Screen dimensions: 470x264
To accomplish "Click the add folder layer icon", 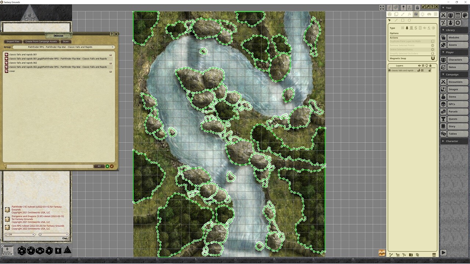I will click(411, 255).
